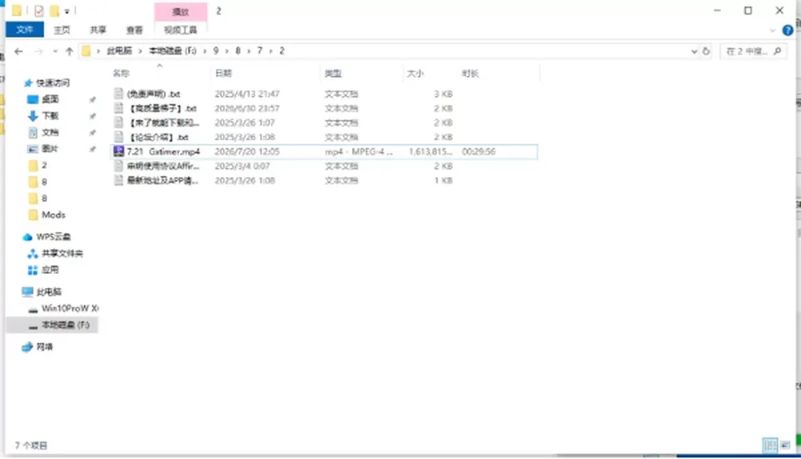The width and height of the screenshot is (801, 459).
Task: Open the 文件 menu tab
Action: pos(24,30)
